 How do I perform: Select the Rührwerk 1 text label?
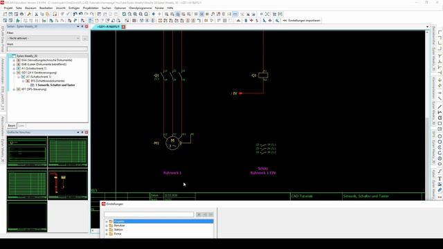172,173
